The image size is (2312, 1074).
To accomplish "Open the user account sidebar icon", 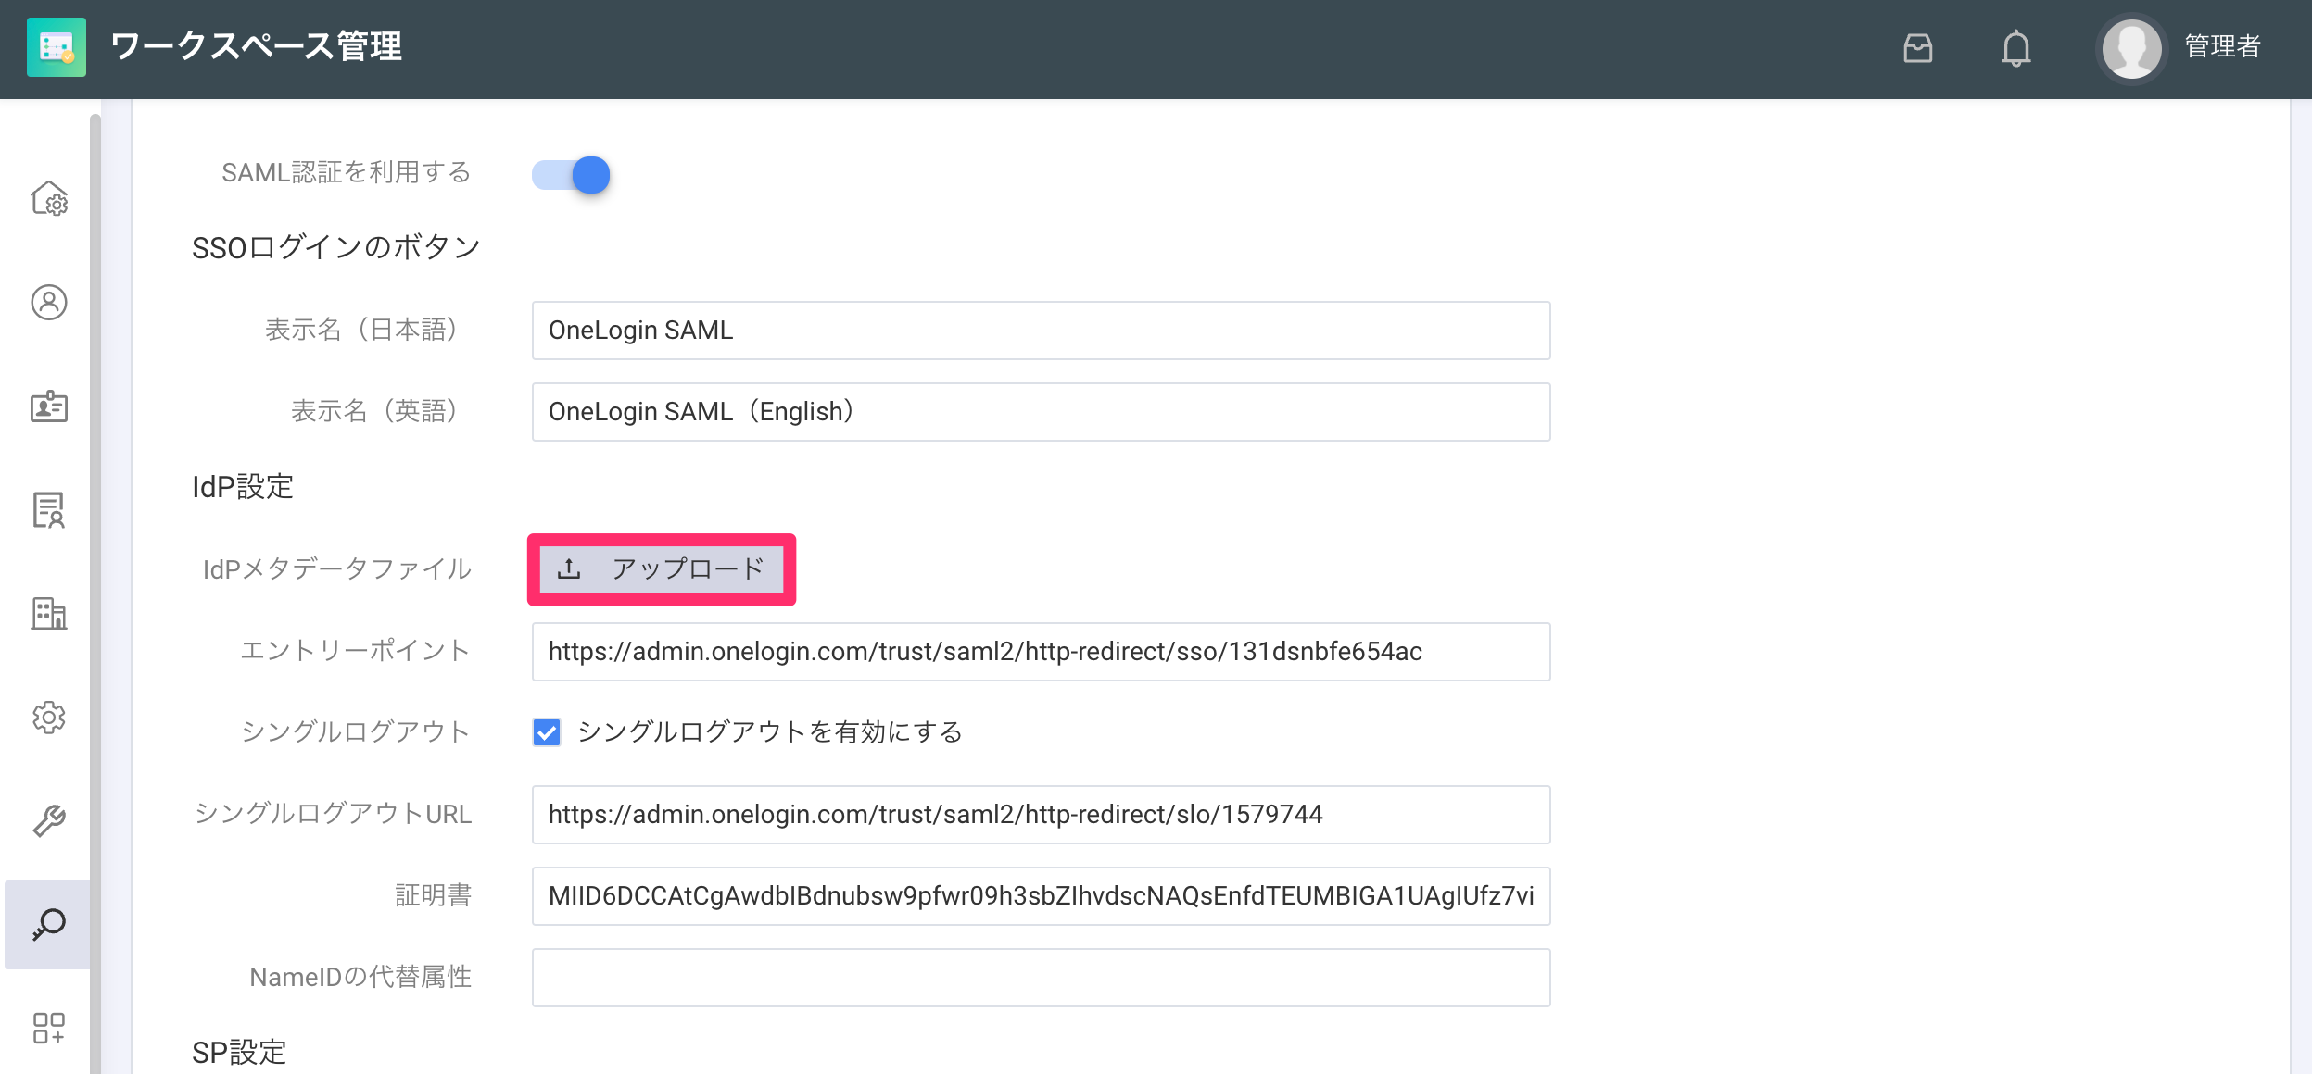I will pyautogui.click(x=49, y=302).
